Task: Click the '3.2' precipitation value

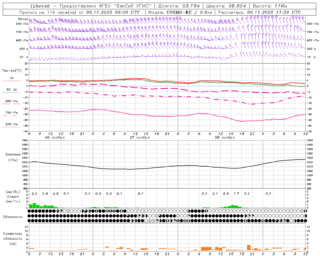Action: click(x=34, y=193)
